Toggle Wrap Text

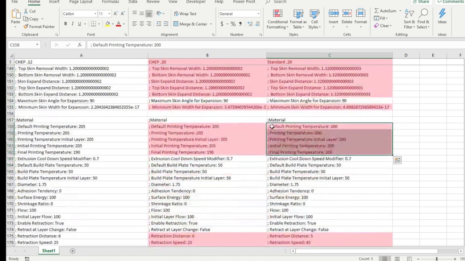[x=185, y=14]
